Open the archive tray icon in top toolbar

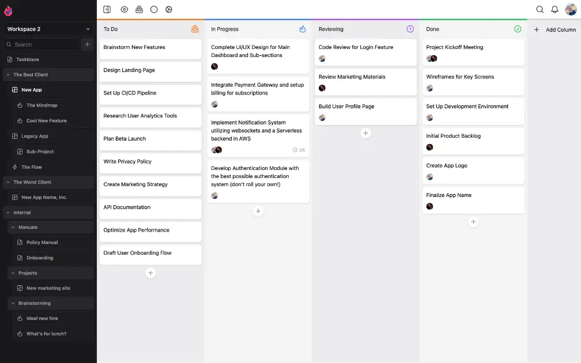coord(139,9)
